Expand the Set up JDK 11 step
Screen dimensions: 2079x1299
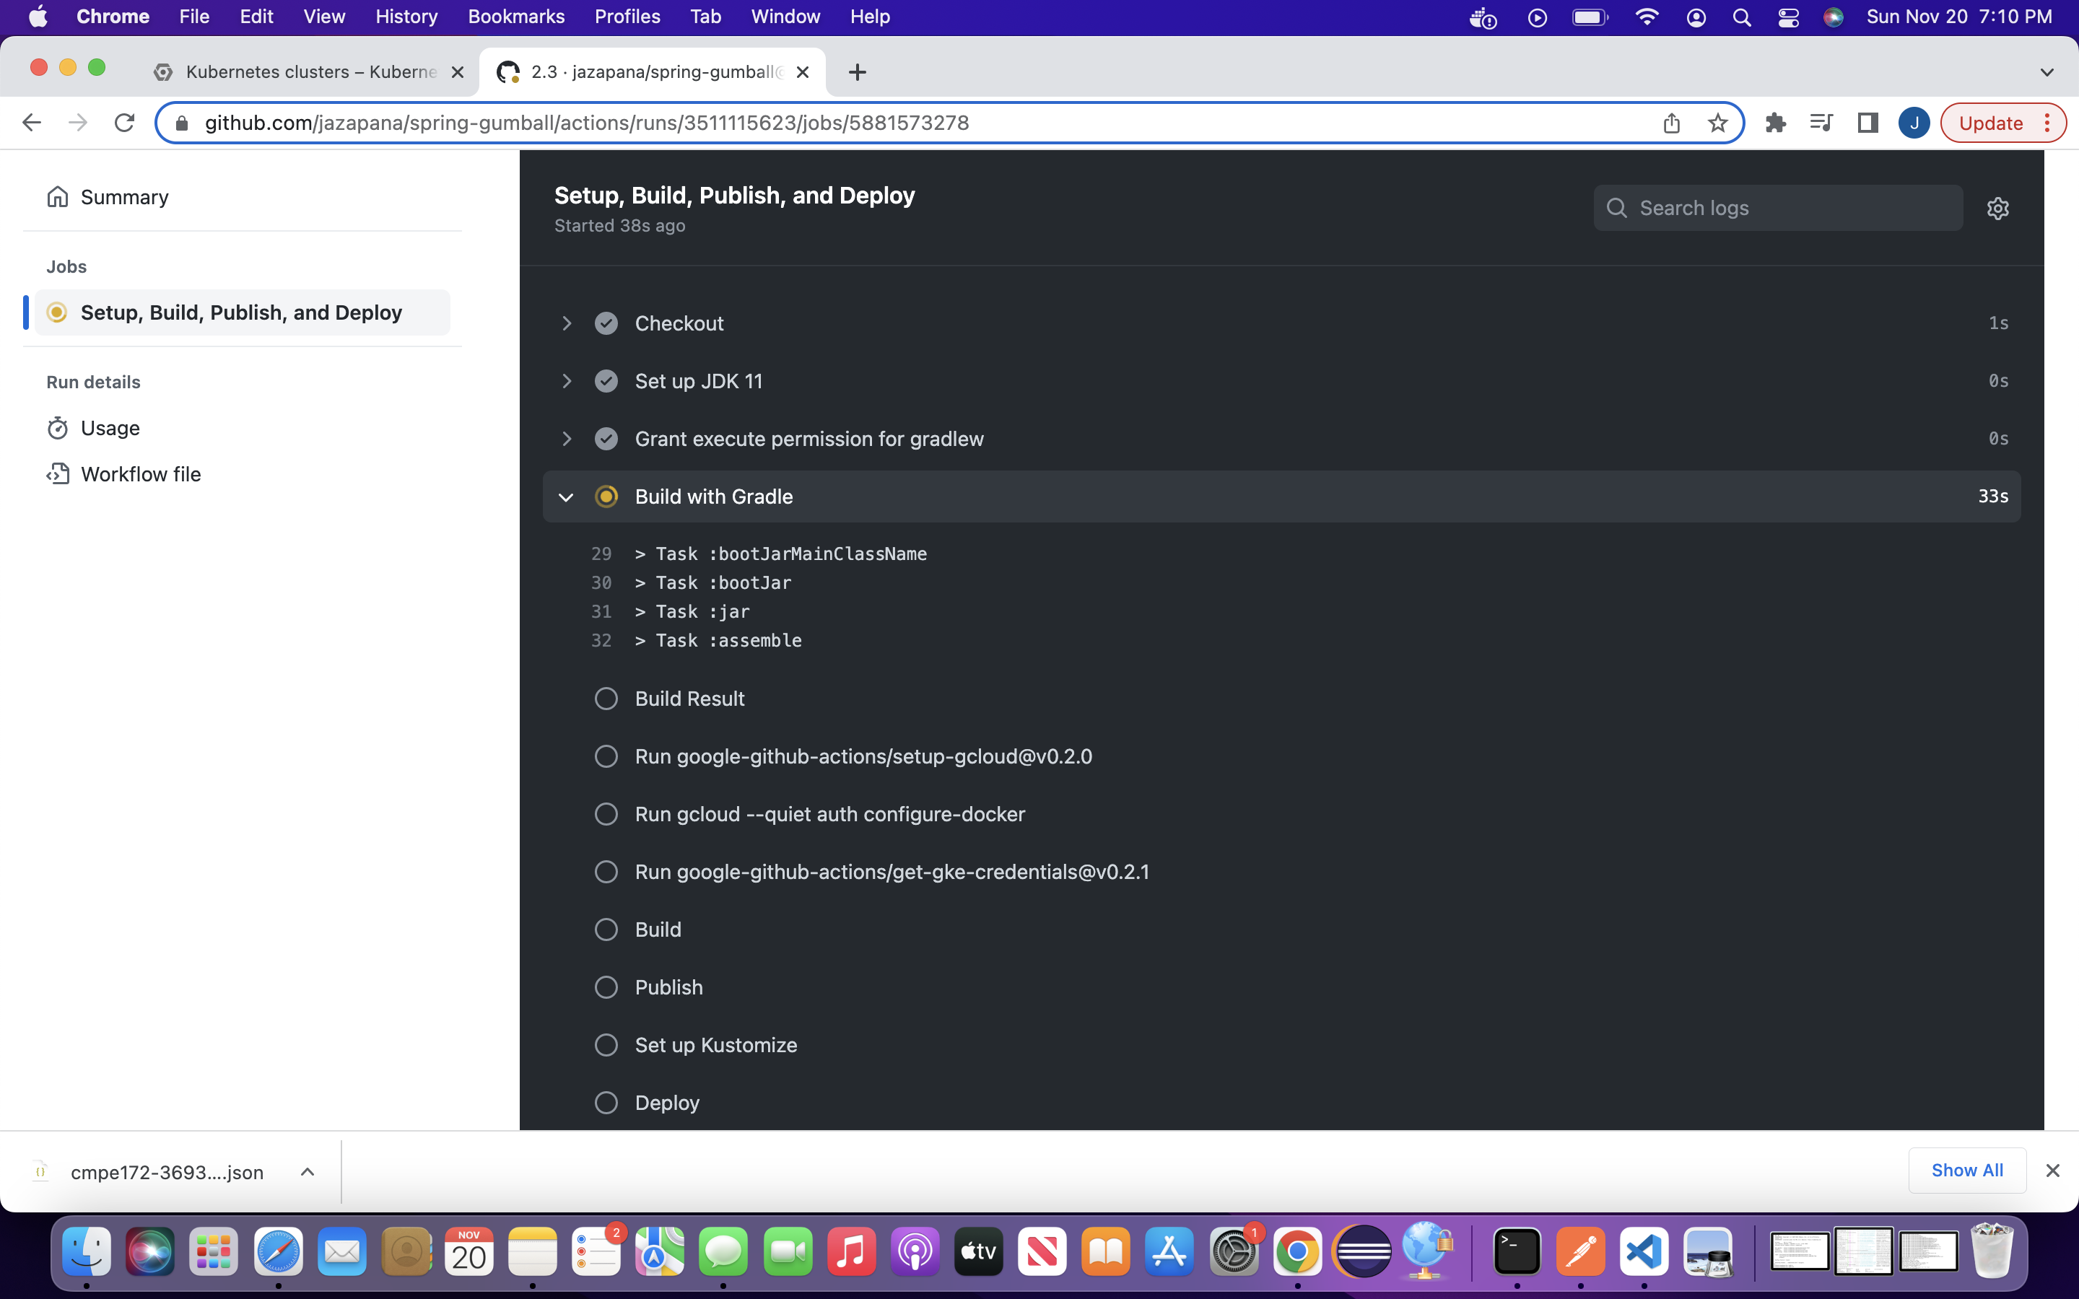[x=567, y=380]
